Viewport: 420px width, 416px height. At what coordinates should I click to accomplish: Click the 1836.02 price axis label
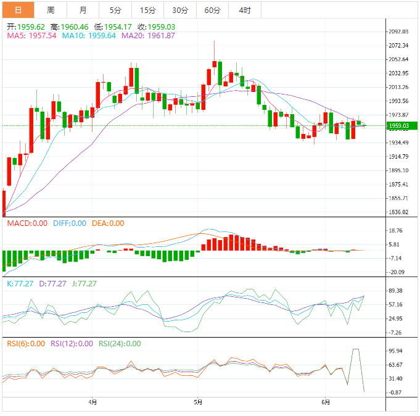pos(398,212)
